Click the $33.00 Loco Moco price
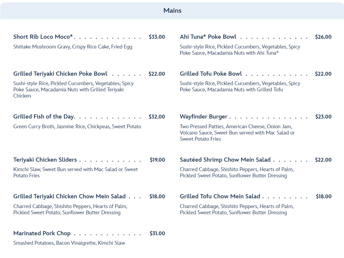Image resolution: width=344 pixels, height=258 pixels. pos(157,37)
